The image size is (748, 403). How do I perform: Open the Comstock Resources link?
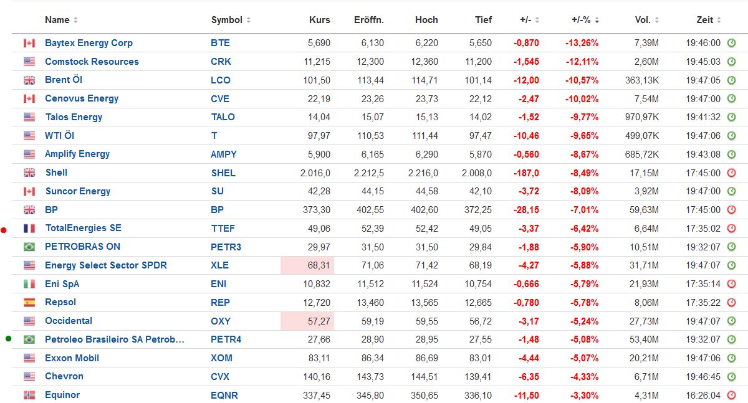[92, 62]
